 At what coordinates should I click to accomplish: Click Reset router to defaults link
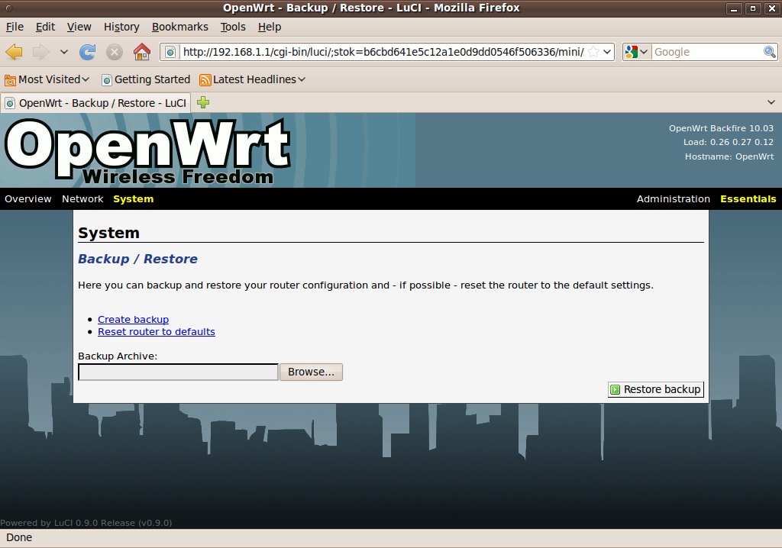tap(156, 332)
